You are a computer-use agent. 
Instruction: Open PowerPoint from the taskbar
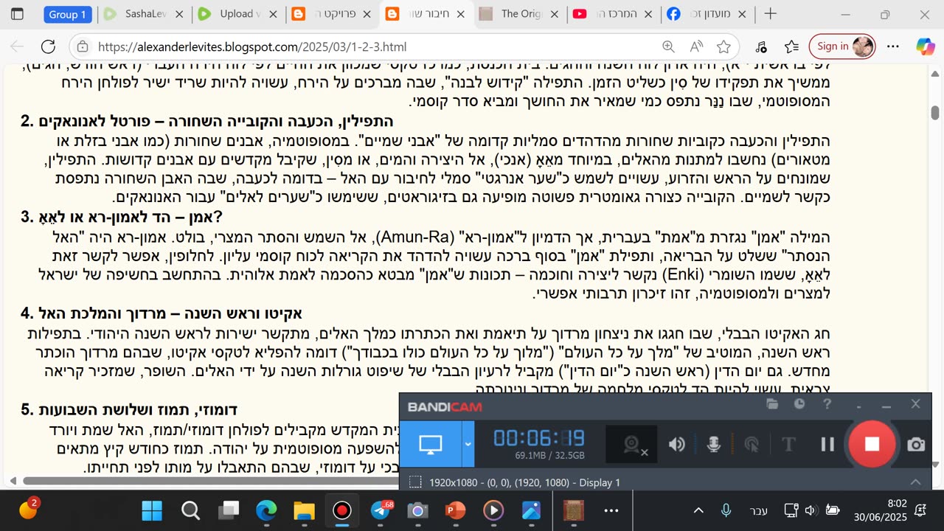pos(456,510)
